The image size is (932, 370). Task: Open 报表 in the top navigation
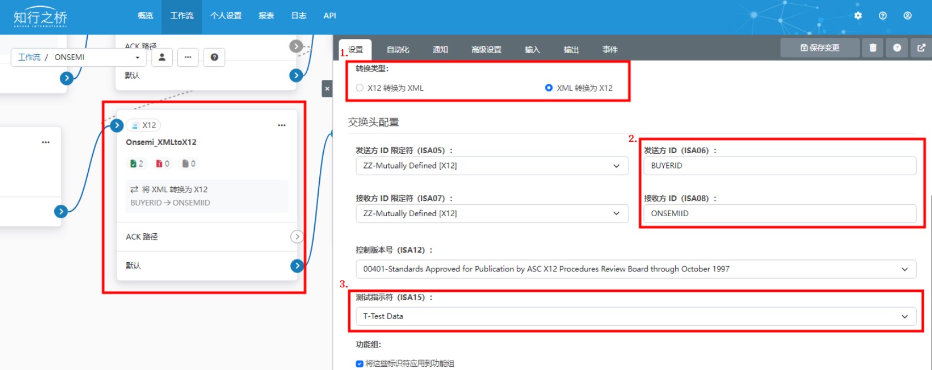(x=266, y=16)
